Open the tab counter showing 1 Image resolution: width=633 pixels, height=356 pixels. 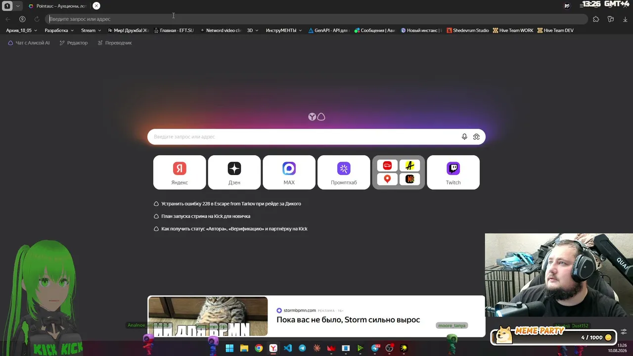(7, 6)
